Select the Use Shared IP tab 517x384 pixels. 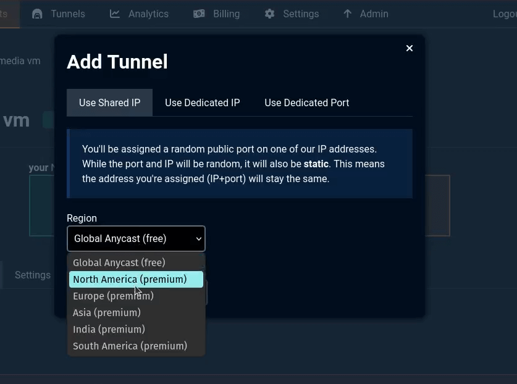coord(109,102)
